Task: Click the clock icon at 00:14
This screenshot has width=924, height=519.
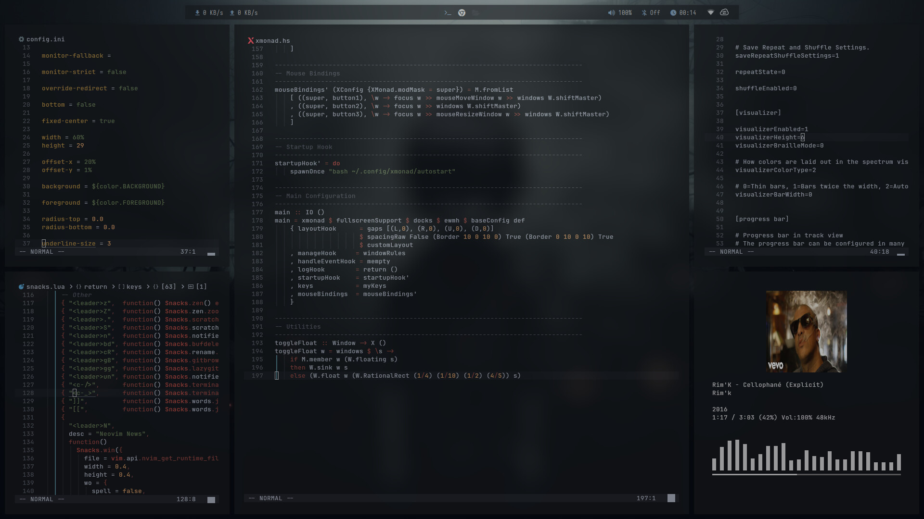Action: tap(673, 13)
